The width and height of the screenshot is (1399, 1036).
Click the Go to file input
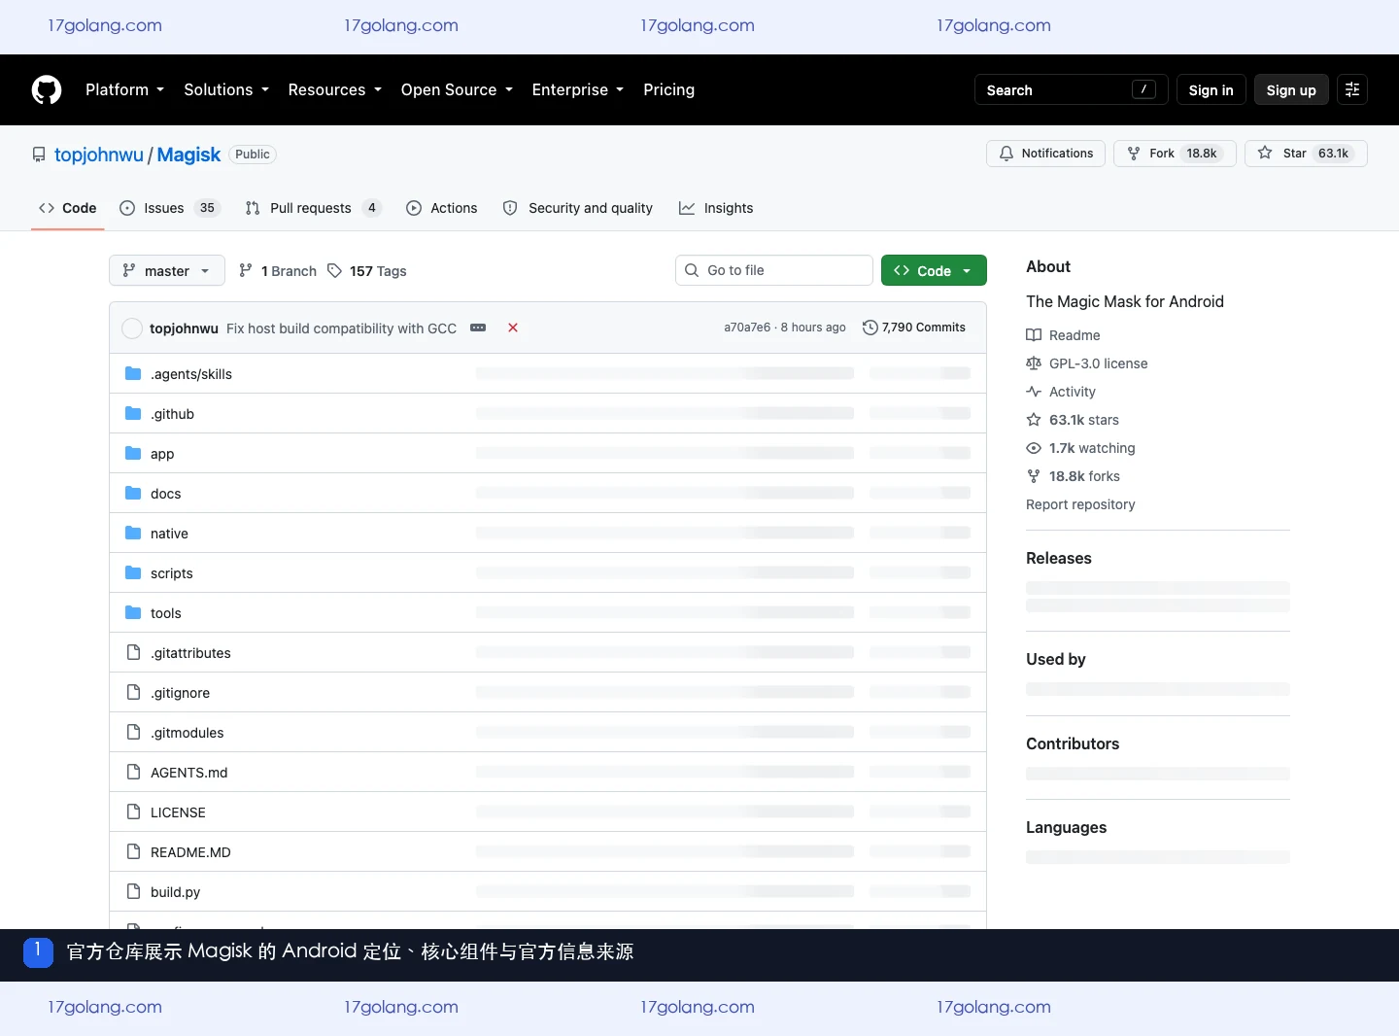(774, 270)
